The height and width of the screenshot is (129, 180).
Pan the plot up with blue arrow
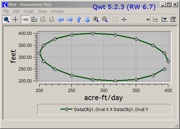point(79,19)
